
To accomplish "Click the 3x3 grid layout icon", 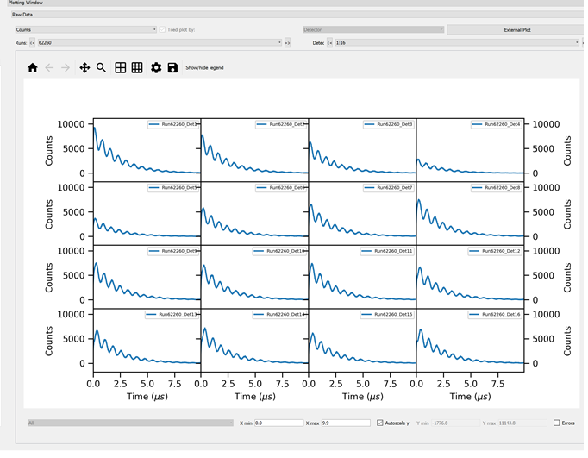I will click(137, 67).
